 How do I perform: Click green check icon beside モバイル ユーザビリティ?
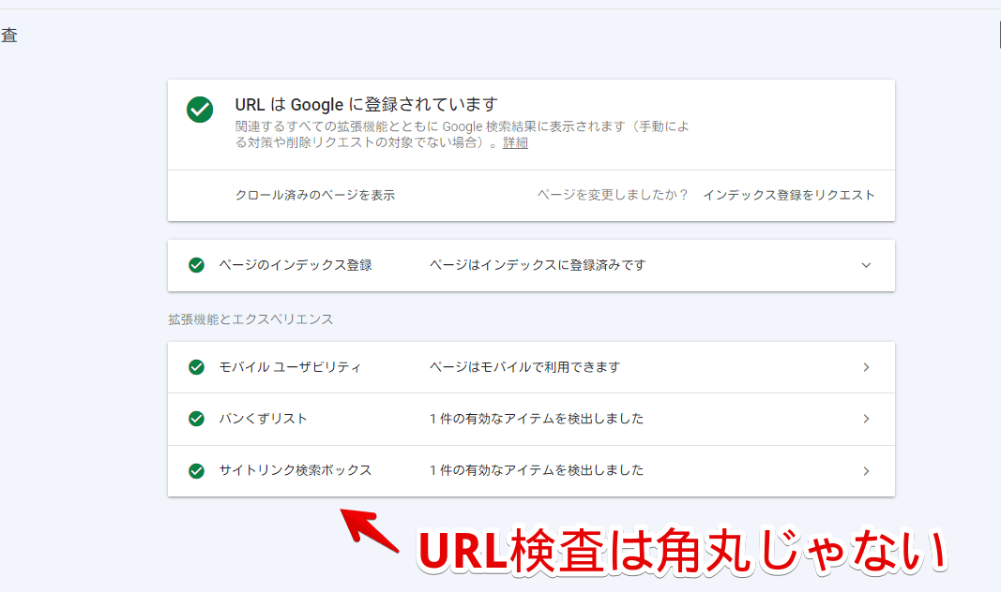(197, 367)
